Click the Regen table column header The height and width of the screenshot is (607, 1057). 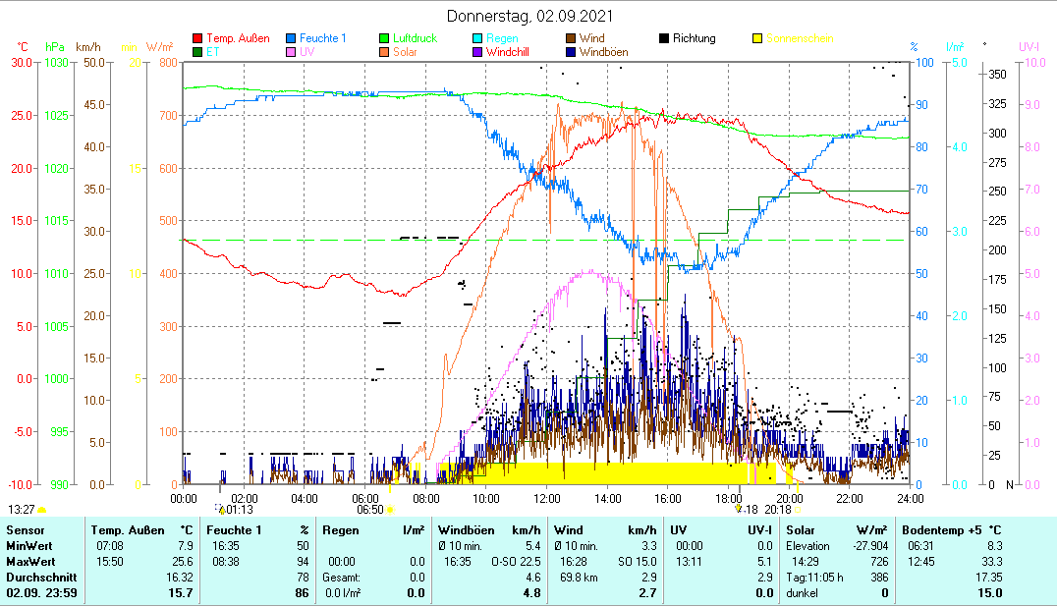pos(342,530)
